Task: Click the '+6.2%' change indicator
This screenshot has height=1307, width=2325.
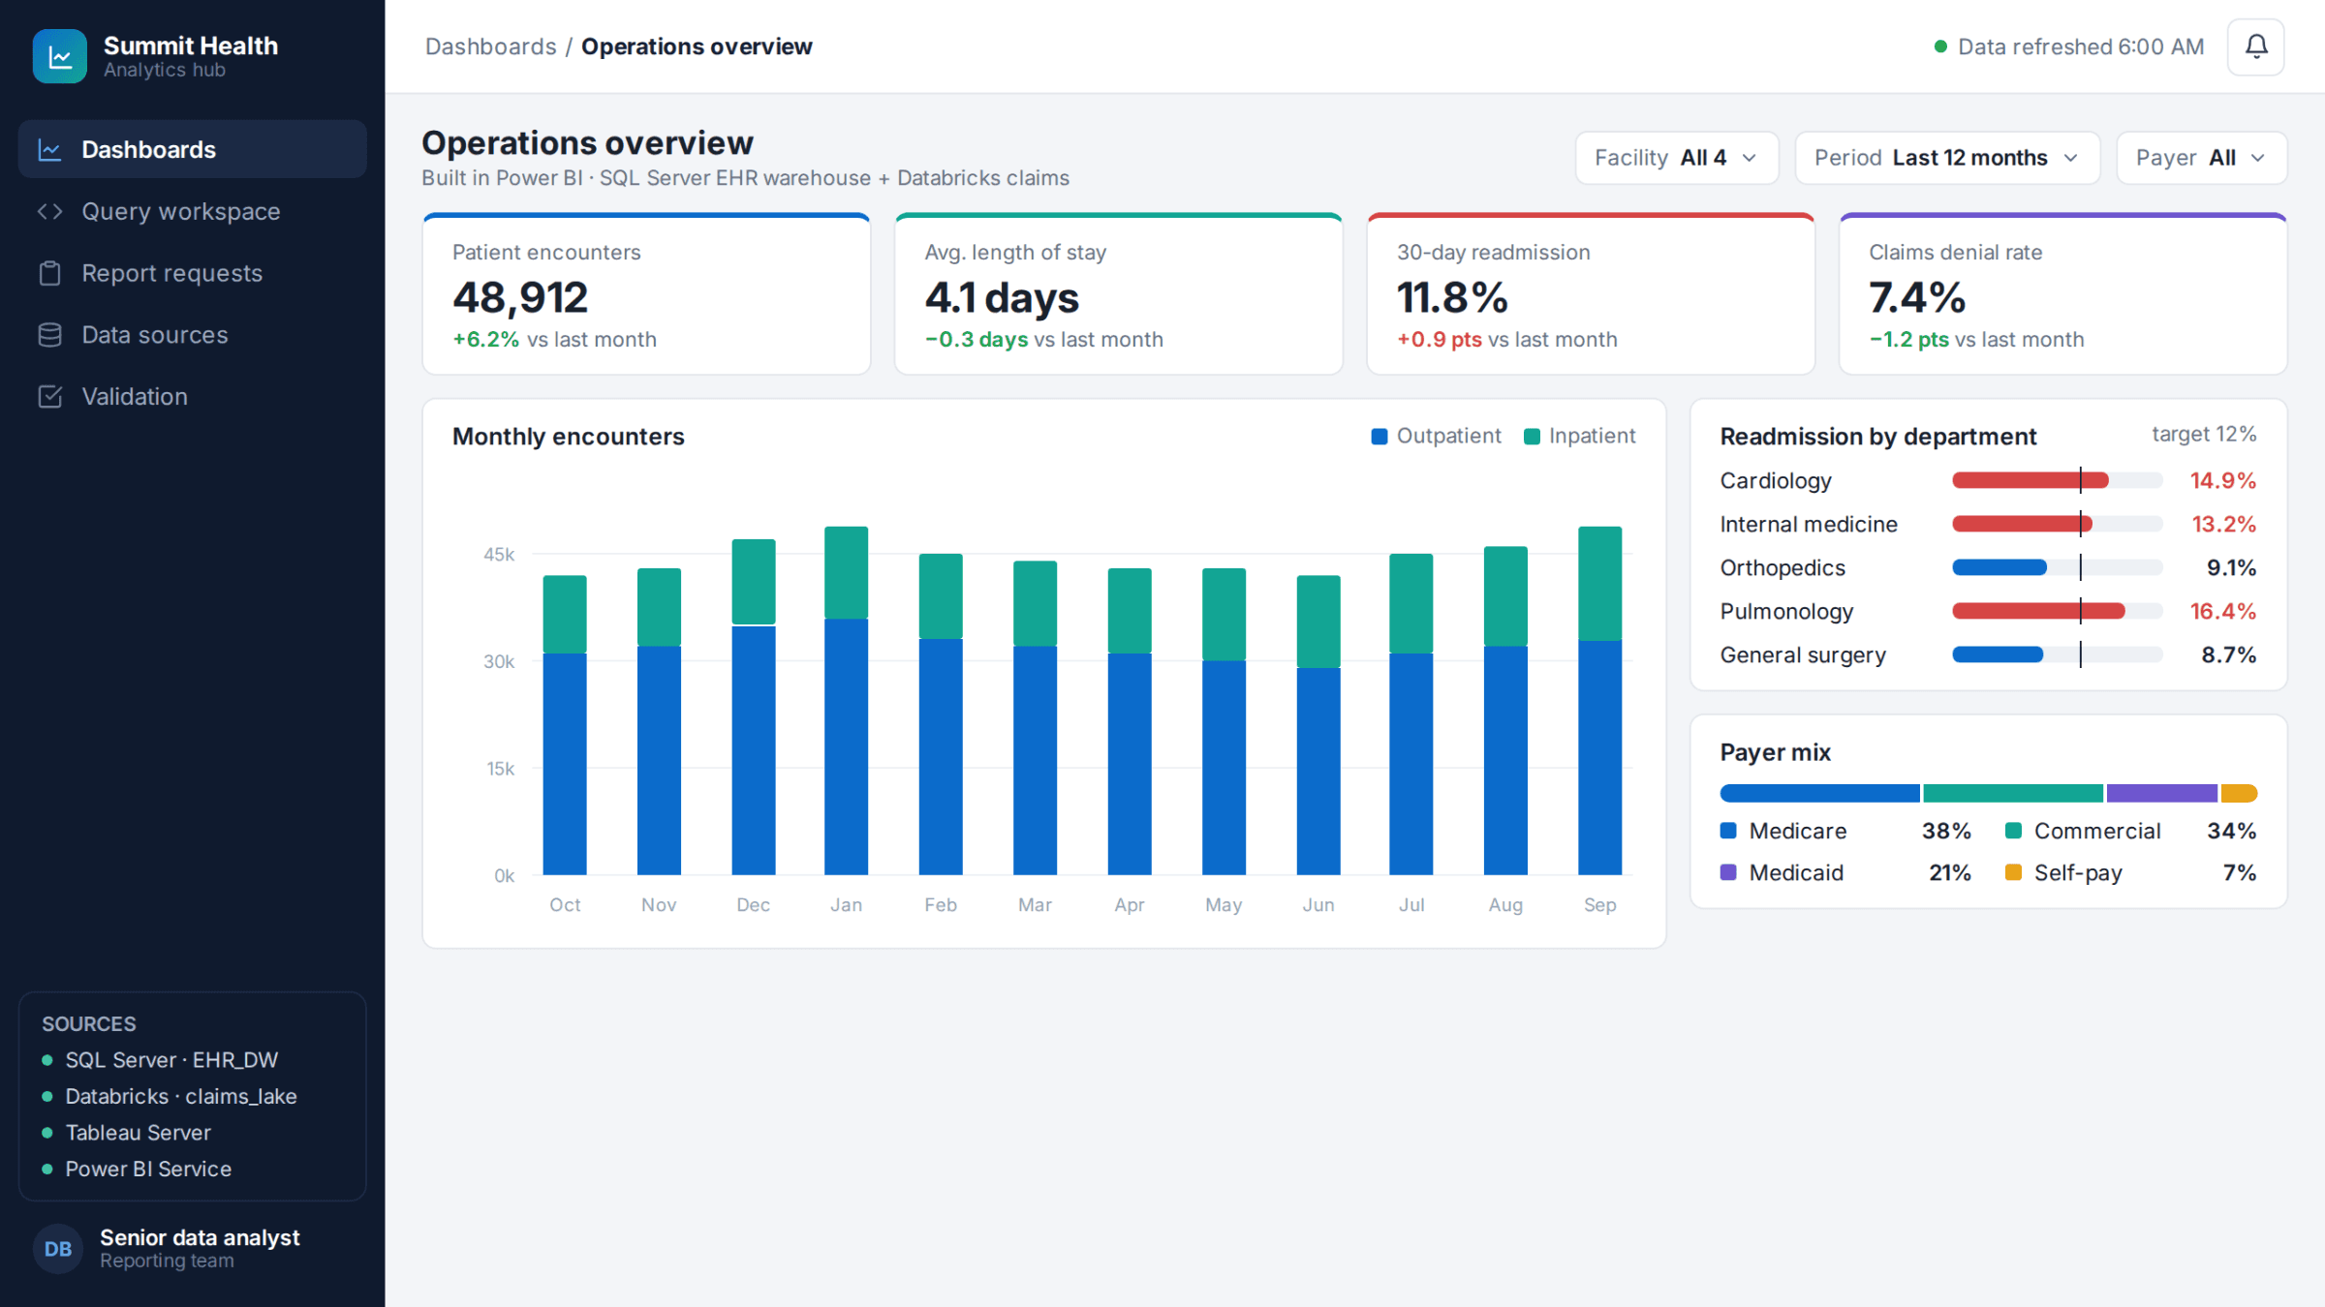Action: tap(485, 340)
